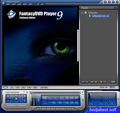The width and height of the screenshot is (120, 113).
Task: Select the Softpedia playlist folder
Action: point(93,13)
